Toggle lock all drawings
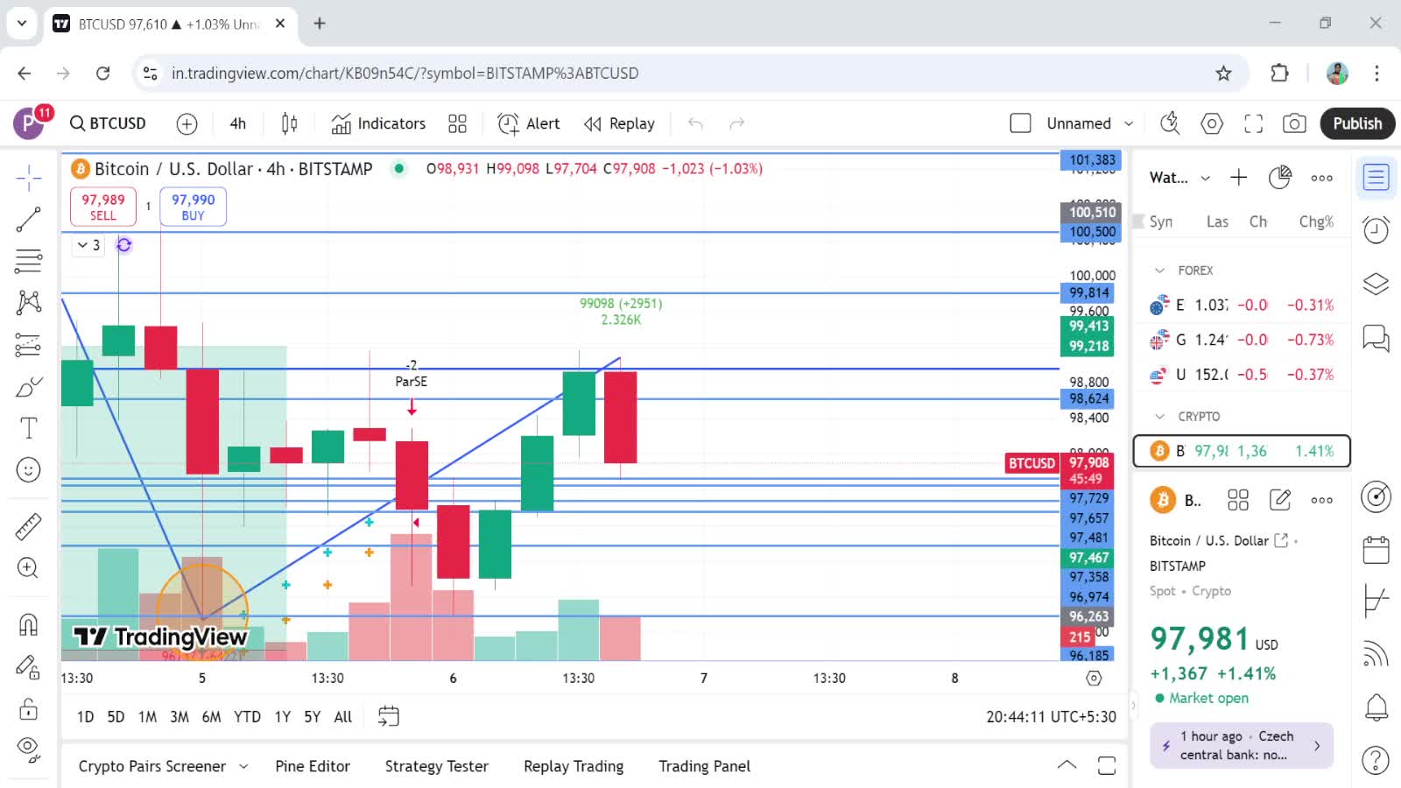The height and width of the screenshot is (788, 1401). tap(29, 707)
